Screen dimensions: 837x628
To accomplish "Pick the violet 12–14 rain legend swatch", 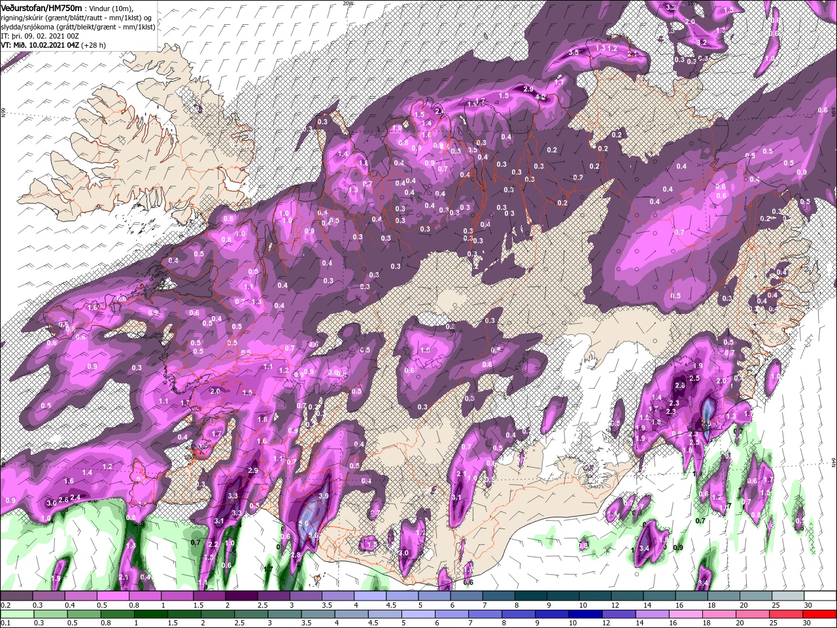I will tap(619, 614).
